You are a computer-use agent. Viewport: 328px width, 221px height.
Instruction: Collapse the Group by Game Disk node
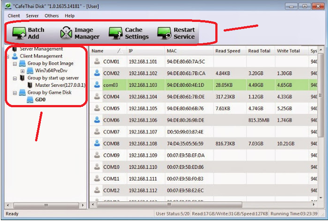tap(14, 93)
